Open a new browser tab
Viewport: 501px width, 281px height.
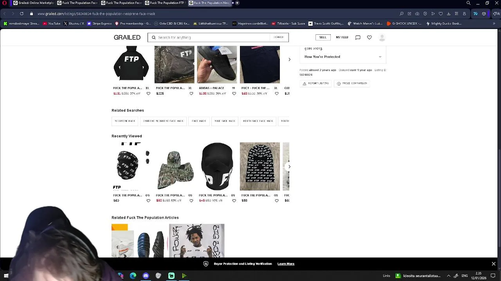(x=237, y=3)
